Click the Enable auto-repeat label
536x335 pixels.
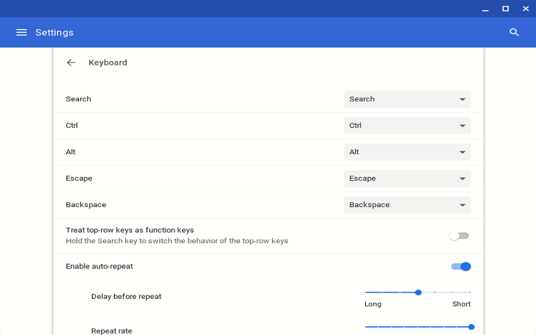[x=99, y=266]
